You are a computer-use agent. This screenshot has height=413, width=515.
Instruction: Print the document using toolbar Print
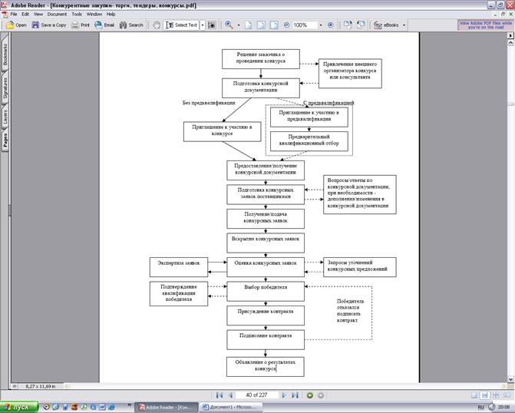80,25
